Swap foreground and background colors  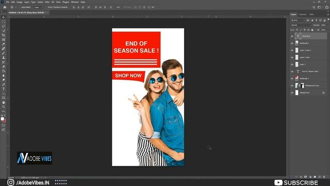5,116
